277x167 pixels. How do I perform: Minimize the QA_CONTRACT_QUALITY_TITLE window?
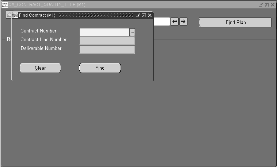coord(261,5)
